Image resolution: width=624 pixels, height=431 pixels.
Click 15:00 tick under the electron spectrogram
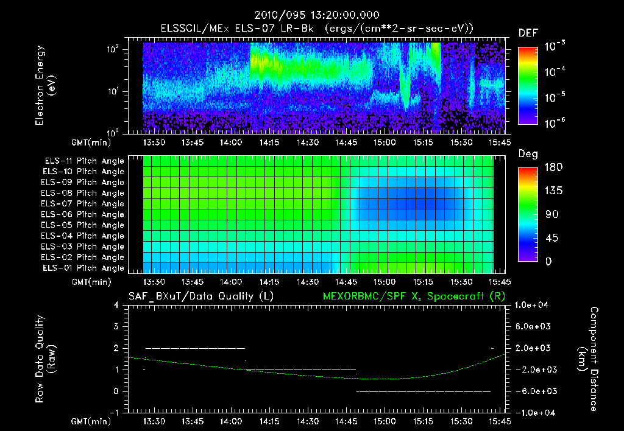[385, 142]
